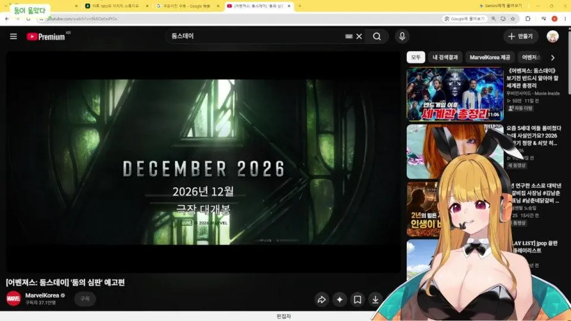The width and height of the screenshot is (571, 321).
Task: Open 요즘 5세대 여돌 video title
Action: pyautogui.click(x=534, y=136)
